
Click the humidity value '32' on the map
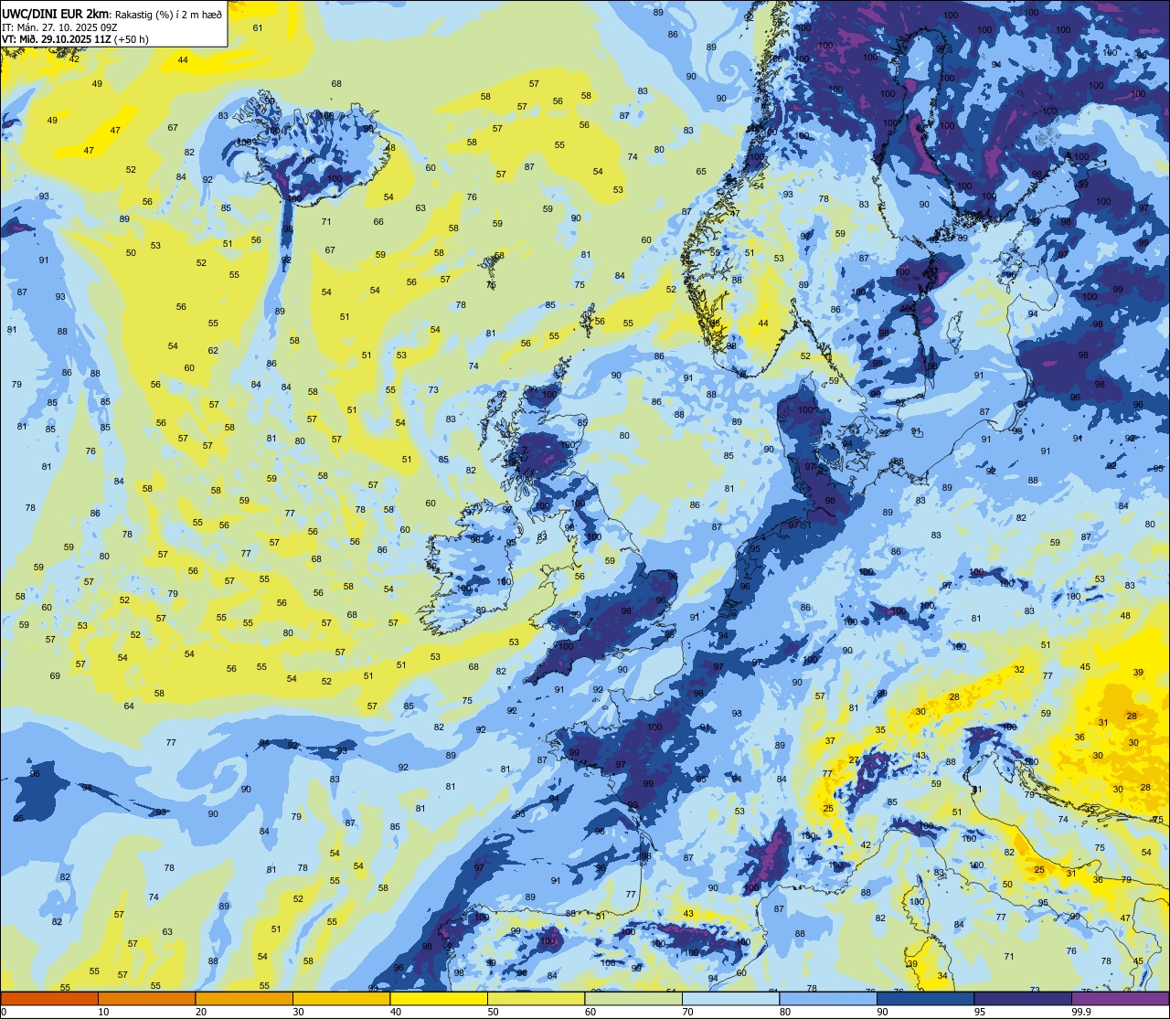[1019, 670]
